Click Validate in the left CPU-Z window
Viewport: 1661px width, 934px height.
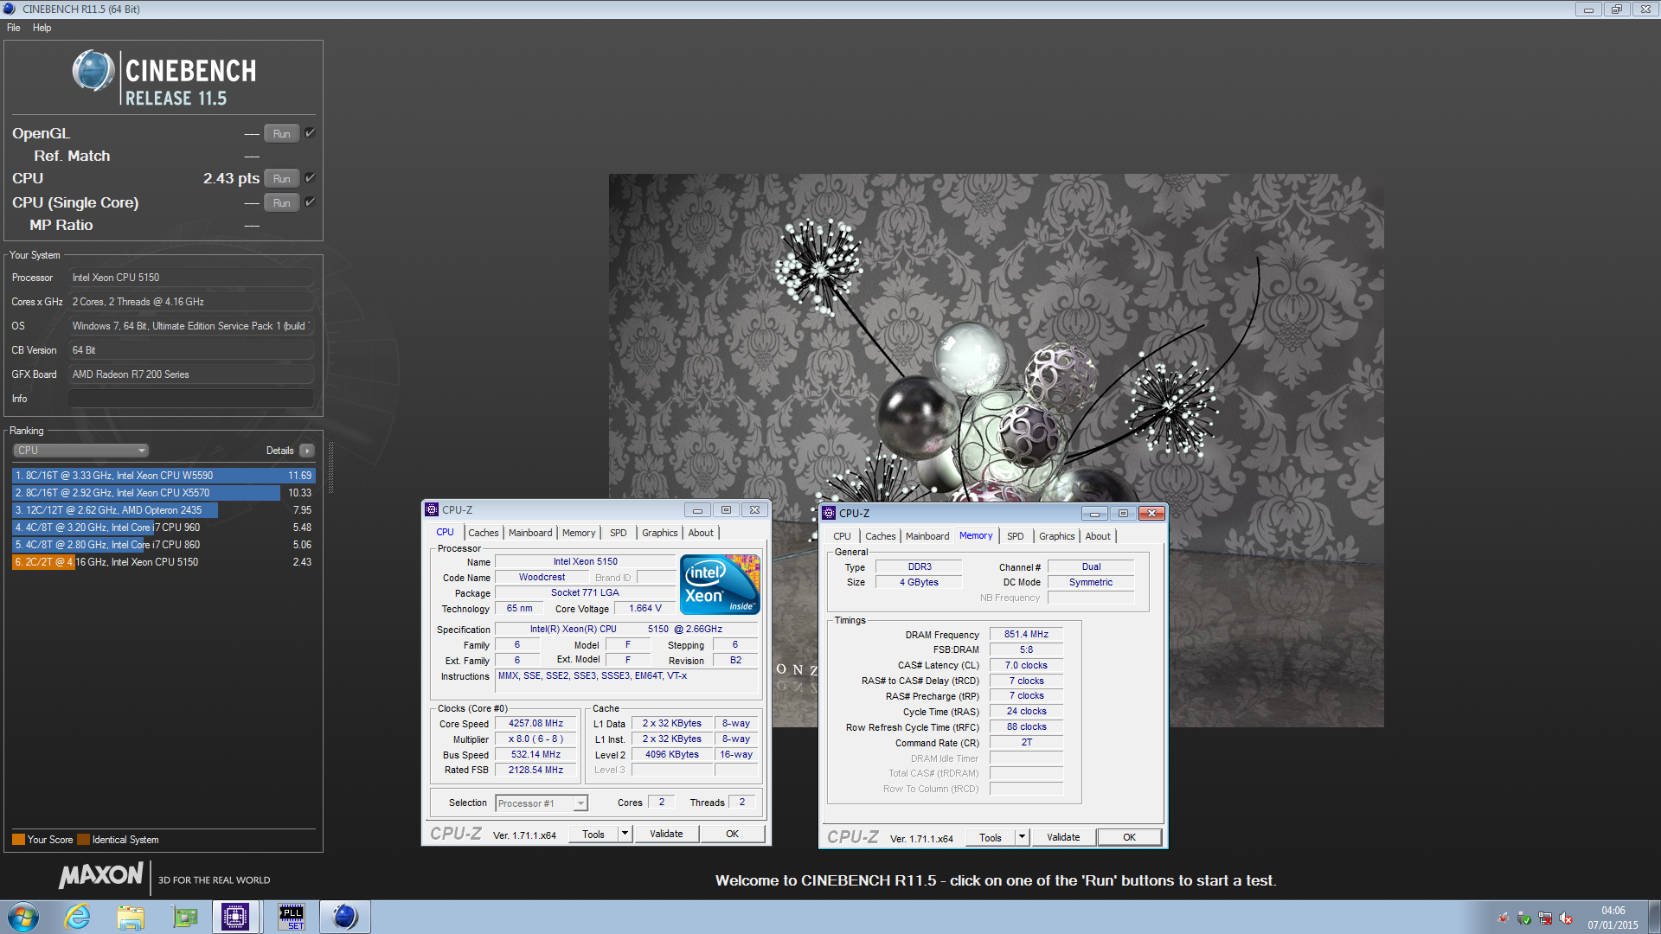pyautogui.click(x=666, y=834)
